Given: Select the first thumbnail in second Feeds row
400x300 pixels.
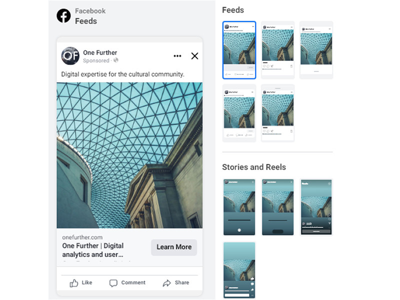Looking at the screenshot, I should [239, 113].
